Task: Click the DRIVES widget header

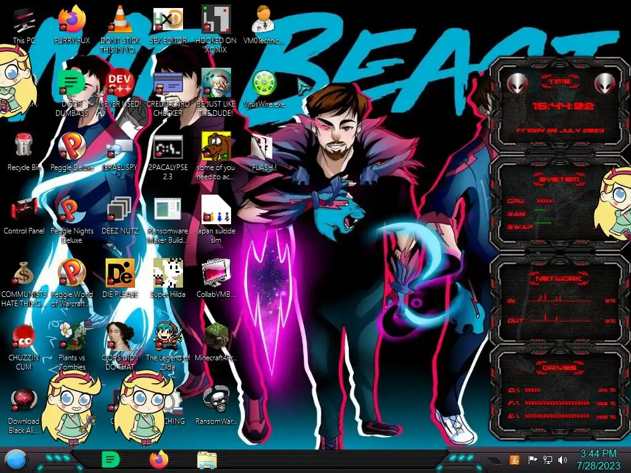Action: click(x=559, y=367)
